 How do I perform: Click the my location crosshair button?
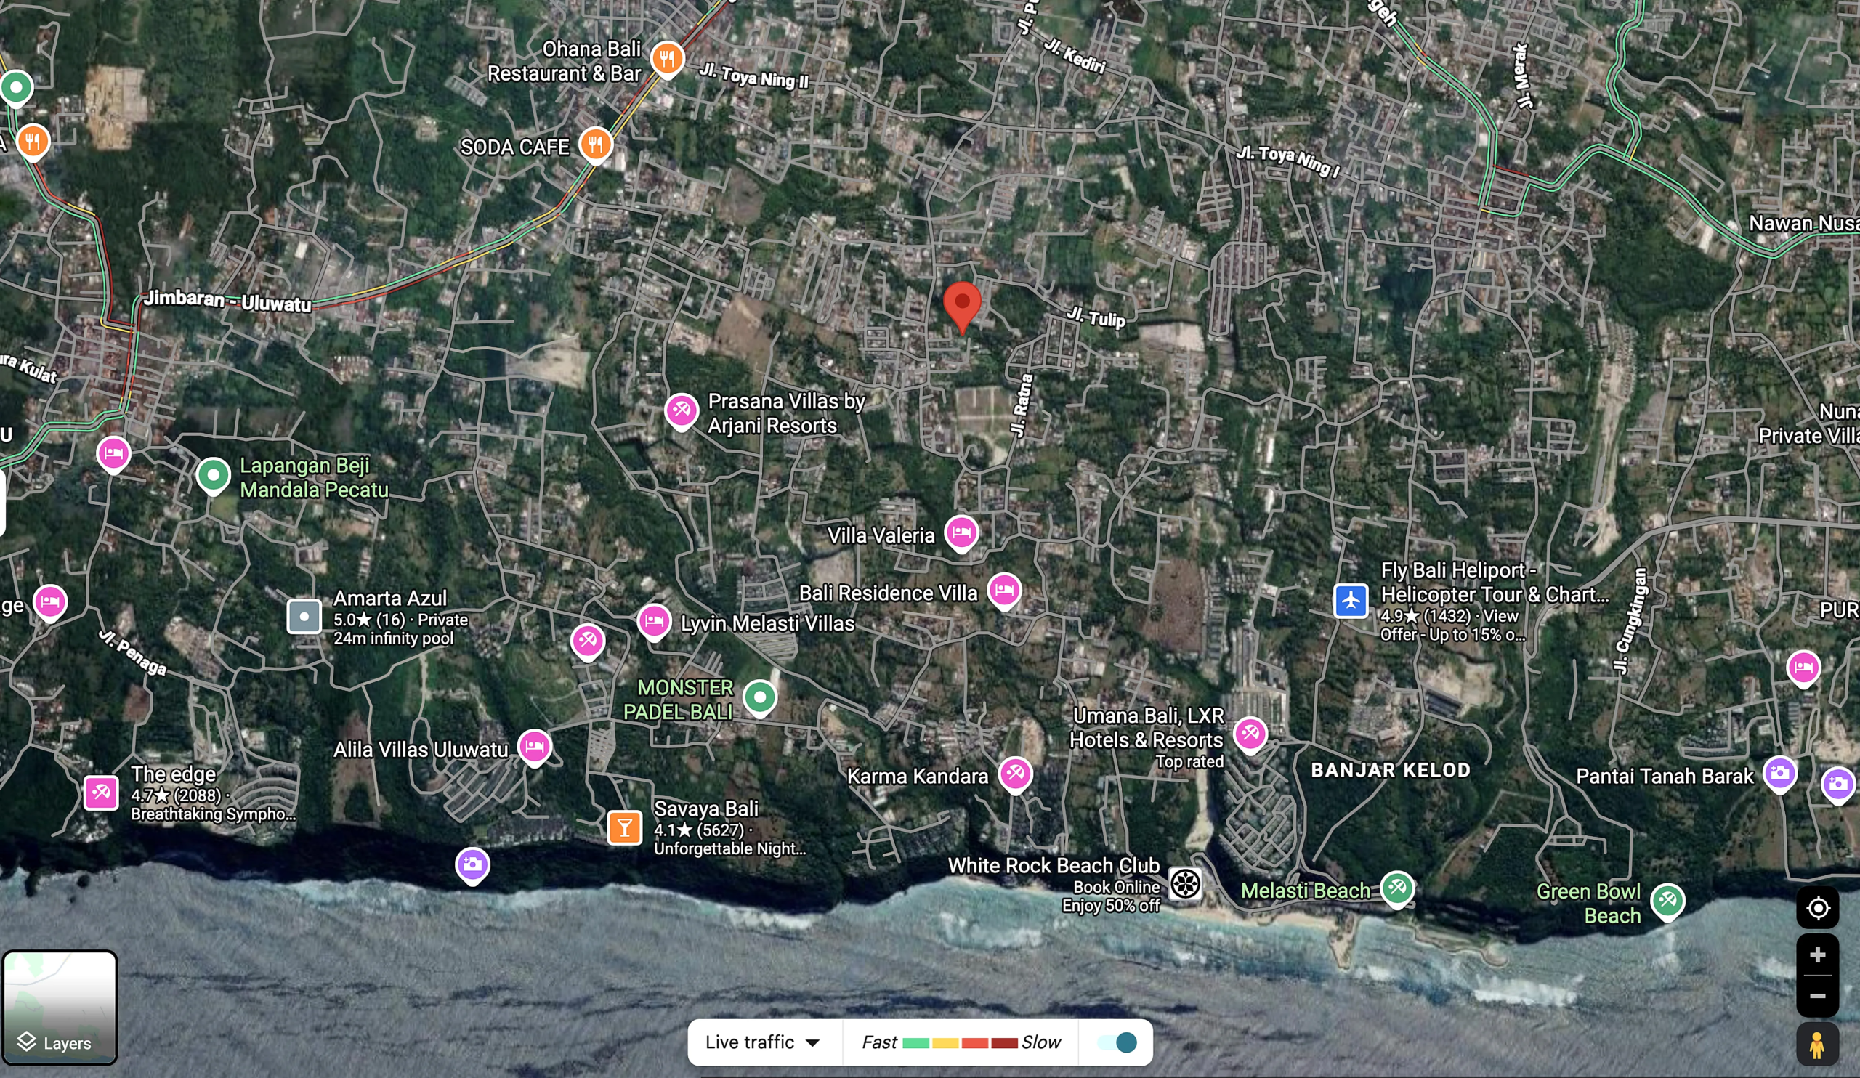click(x=1817, y=907)
